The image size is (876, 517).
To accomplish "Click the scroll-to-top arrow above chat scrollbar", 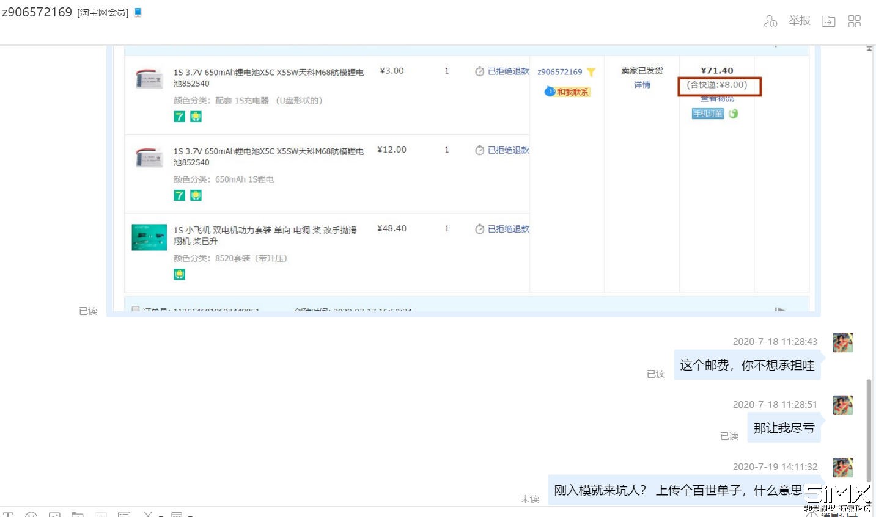I will pyautogui.click(x=869, y=49).
